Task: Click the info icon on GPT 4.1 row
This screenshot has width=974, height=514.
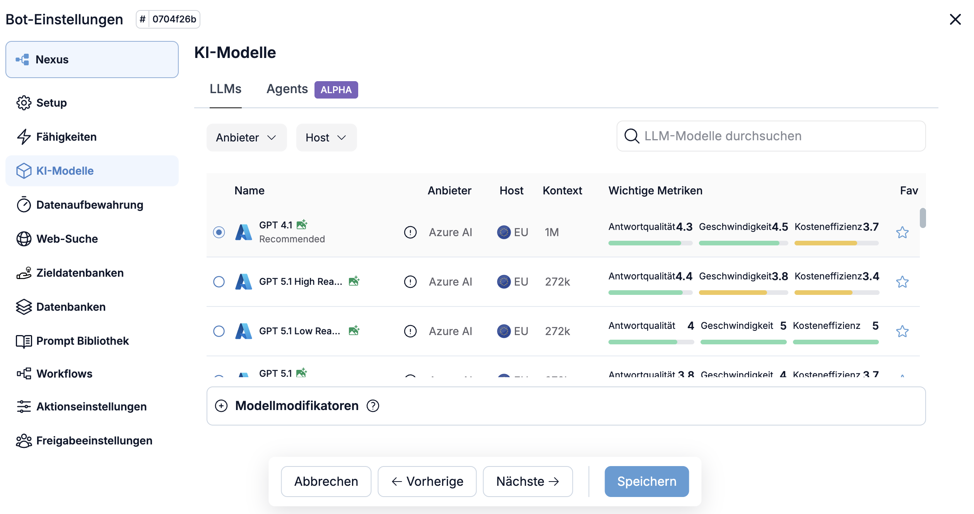Action: [410, 232]
